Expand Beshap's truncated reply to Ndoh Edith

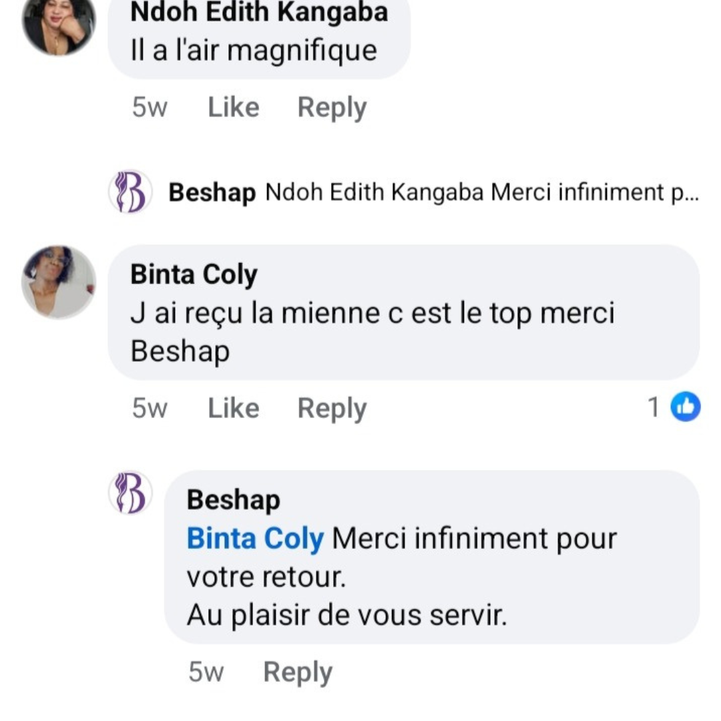coord(481,193)
